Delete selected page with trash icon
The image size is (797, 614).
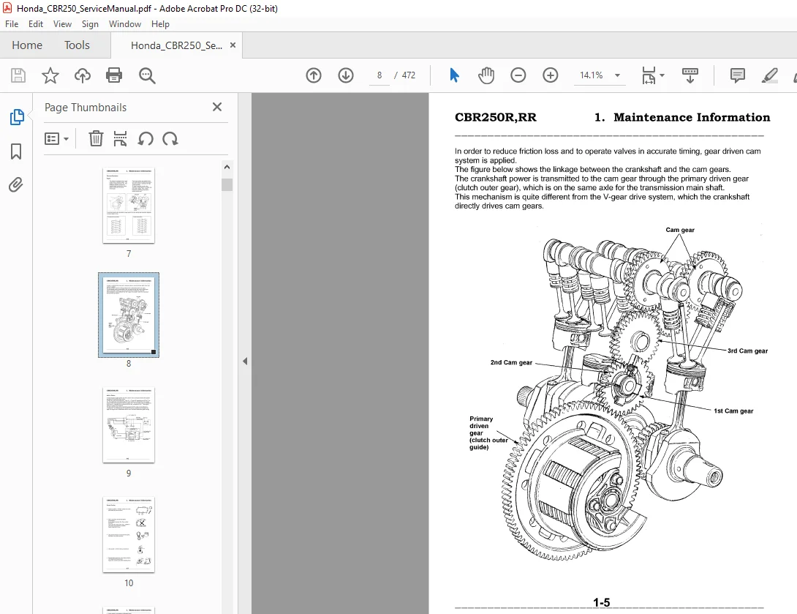tap(96, 138)
